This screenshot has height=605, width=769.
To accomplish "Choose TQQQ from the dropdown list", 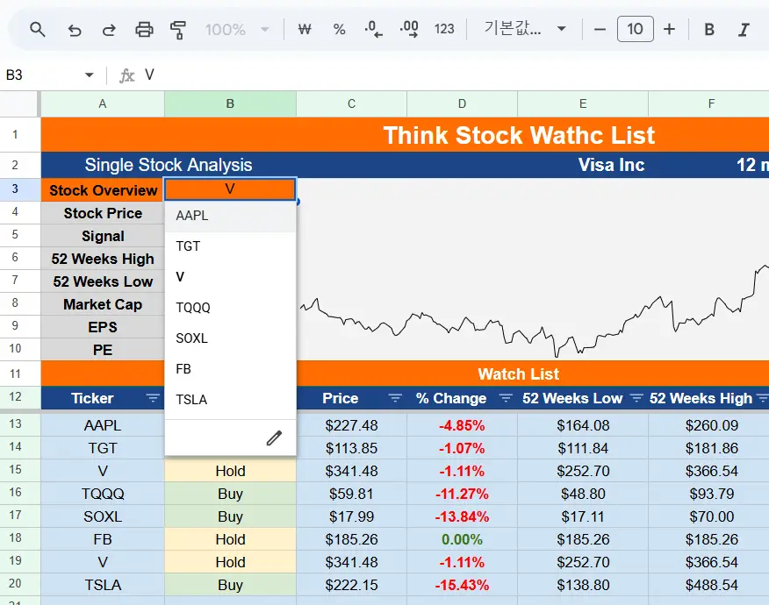I will coord(231,308).
